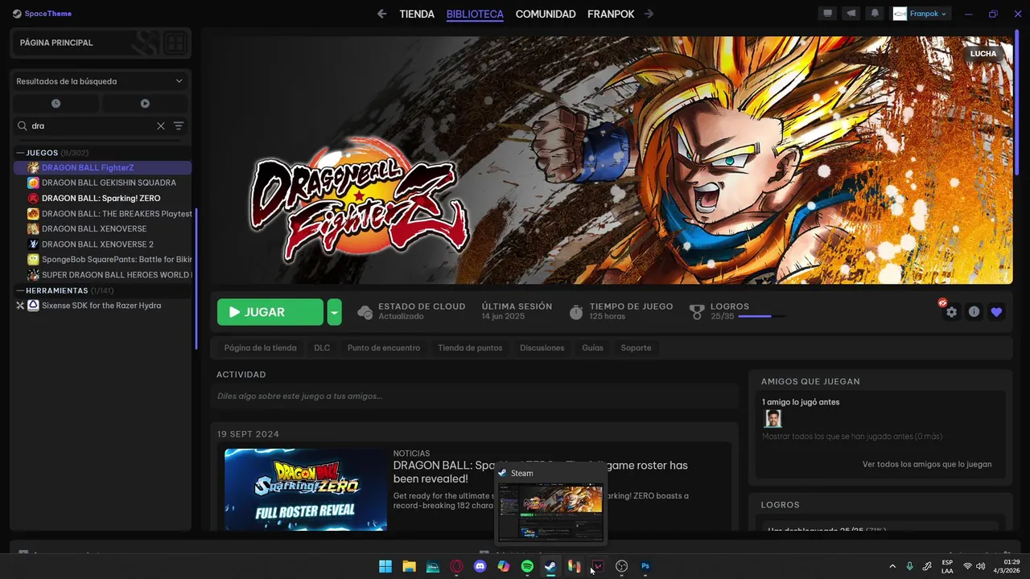Open the Full Roster Reveal news thumbnail
1030x579 pixels.
click(306, 490)
